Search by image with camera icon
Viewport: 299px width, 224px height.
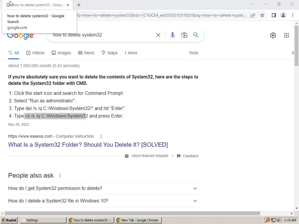tap(184, 35)
